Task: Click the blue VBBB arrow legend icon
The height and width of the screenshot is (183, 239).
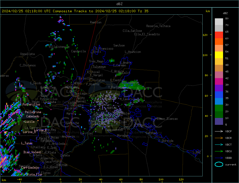Action: 219,158
